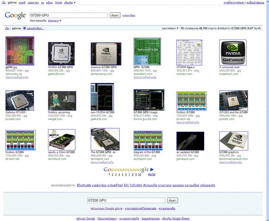Screen dimensions: 269x221
Task: Open the Nvidia's GT200 733x488 diagram thumbnail
Action: click(x=21, y=140)
